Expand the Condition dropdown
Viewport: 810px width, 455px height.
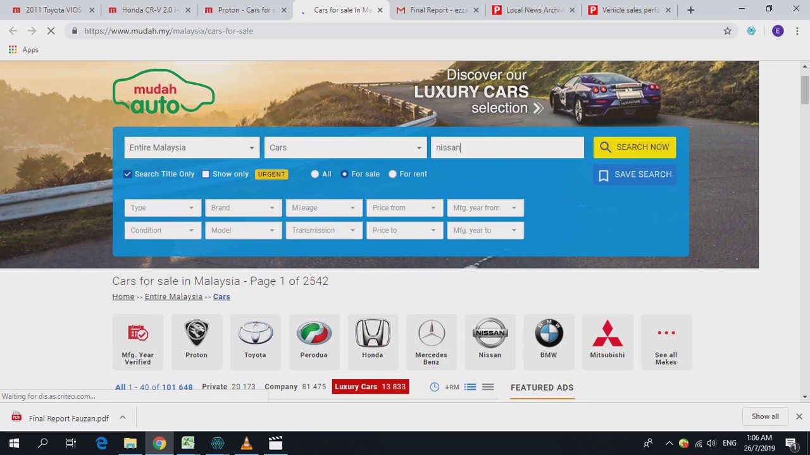point(163,230)
